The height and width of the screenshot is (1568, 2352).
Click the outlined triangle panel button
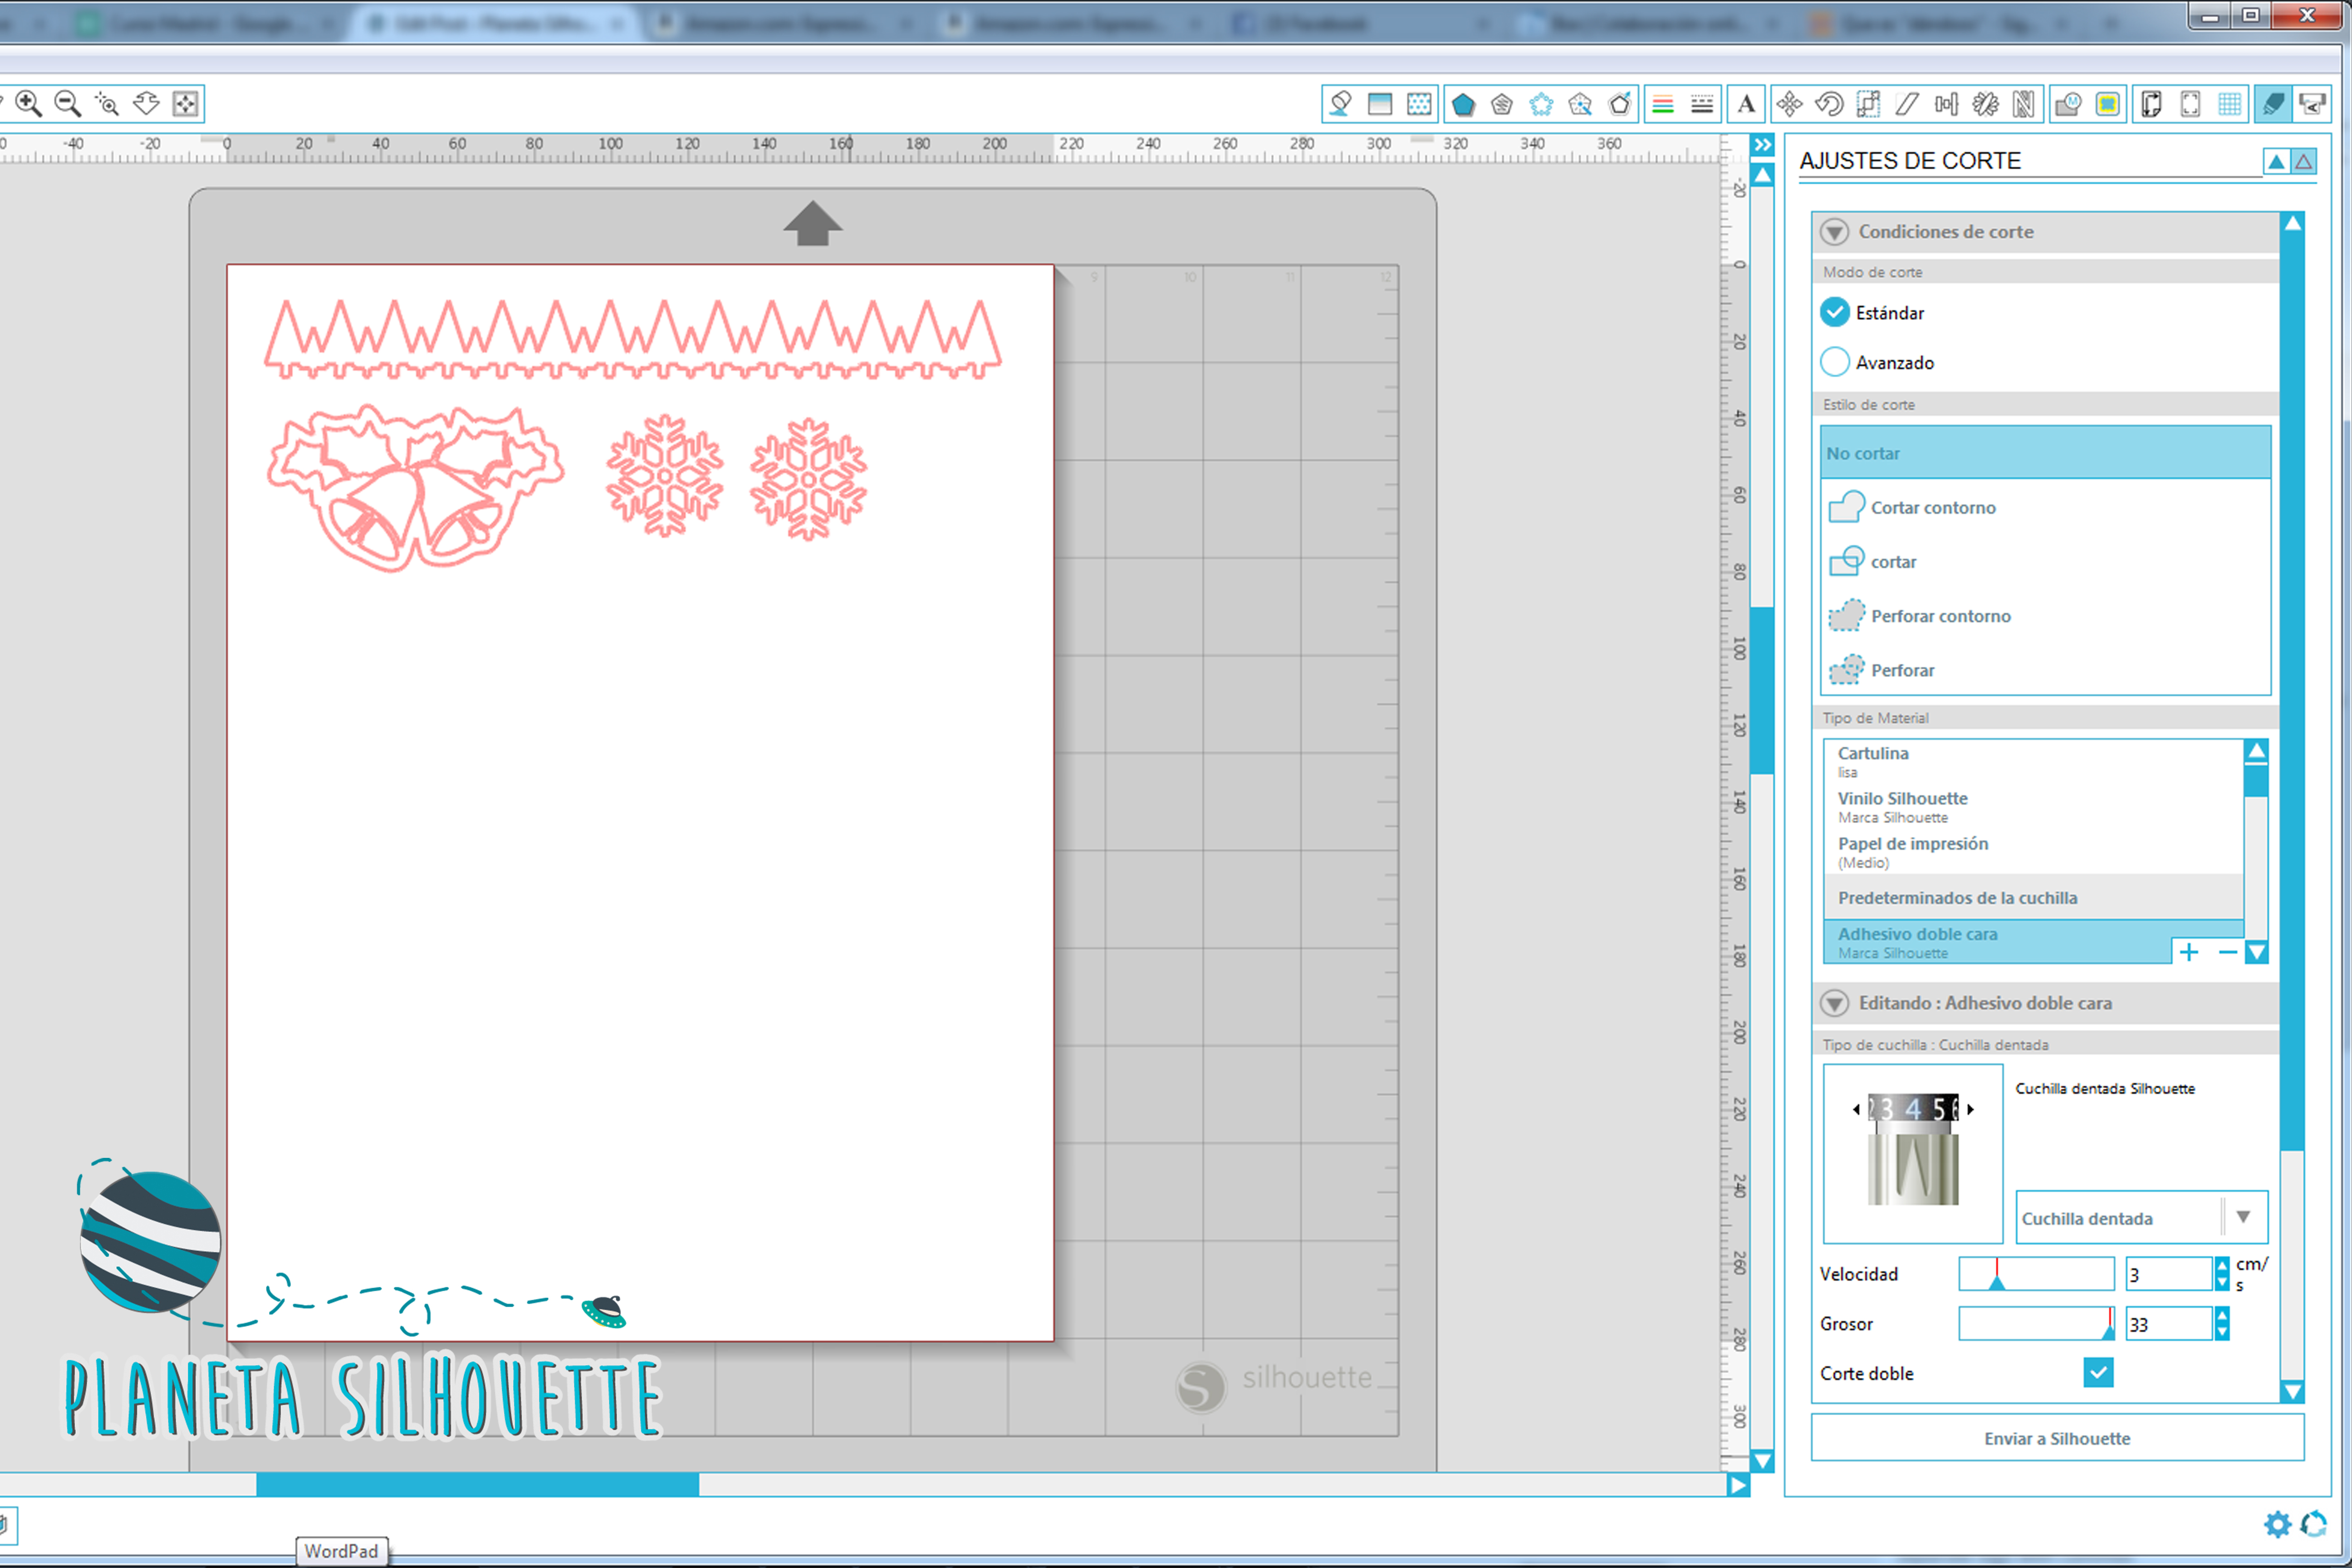click(x=2304, y=161)
